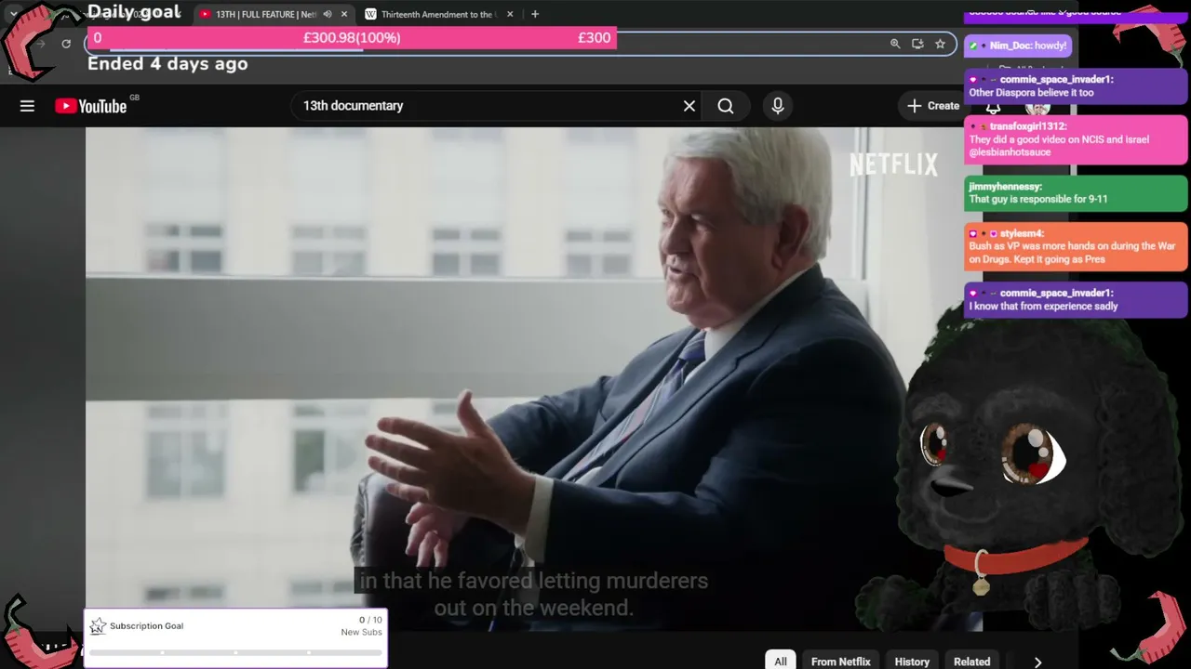Click the daily goal £300.98 progress bar
This screenshot has width=1191, height=669.
352,38
